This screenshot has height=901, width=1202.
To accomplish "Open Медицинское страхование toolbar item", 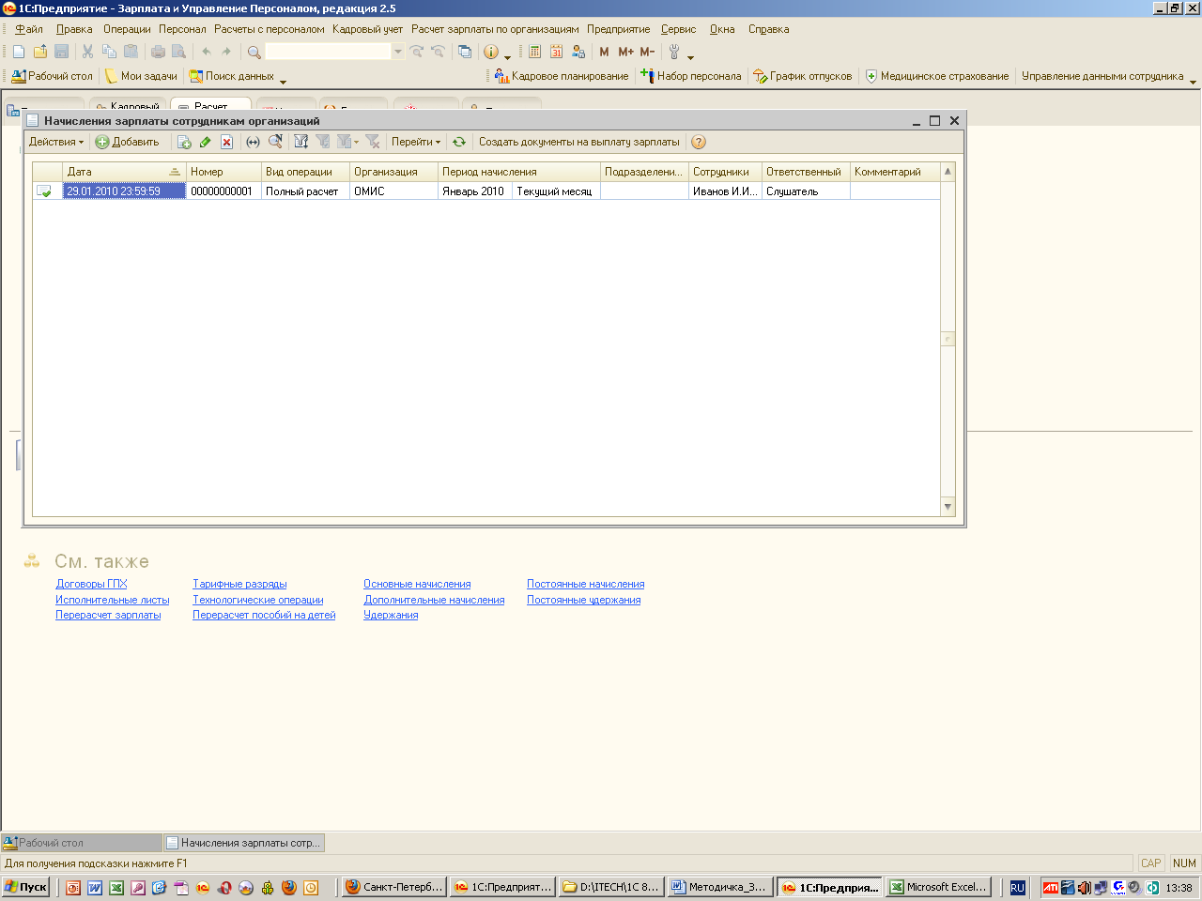I will tap(937, 76).
